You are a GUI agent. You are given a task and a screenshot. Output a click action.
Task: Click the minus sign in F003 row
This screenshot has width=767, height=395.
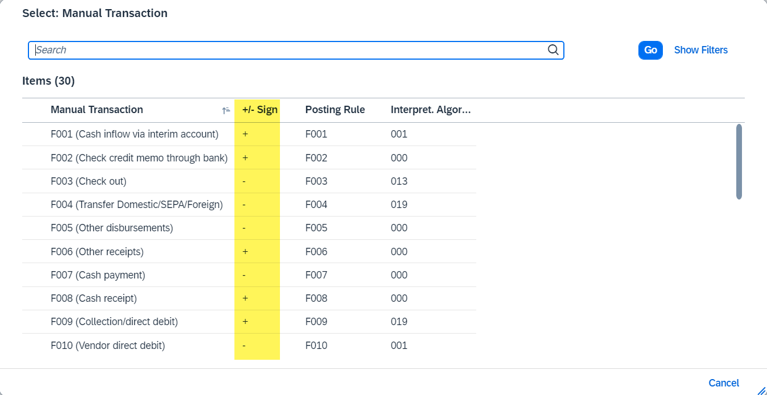244,181
